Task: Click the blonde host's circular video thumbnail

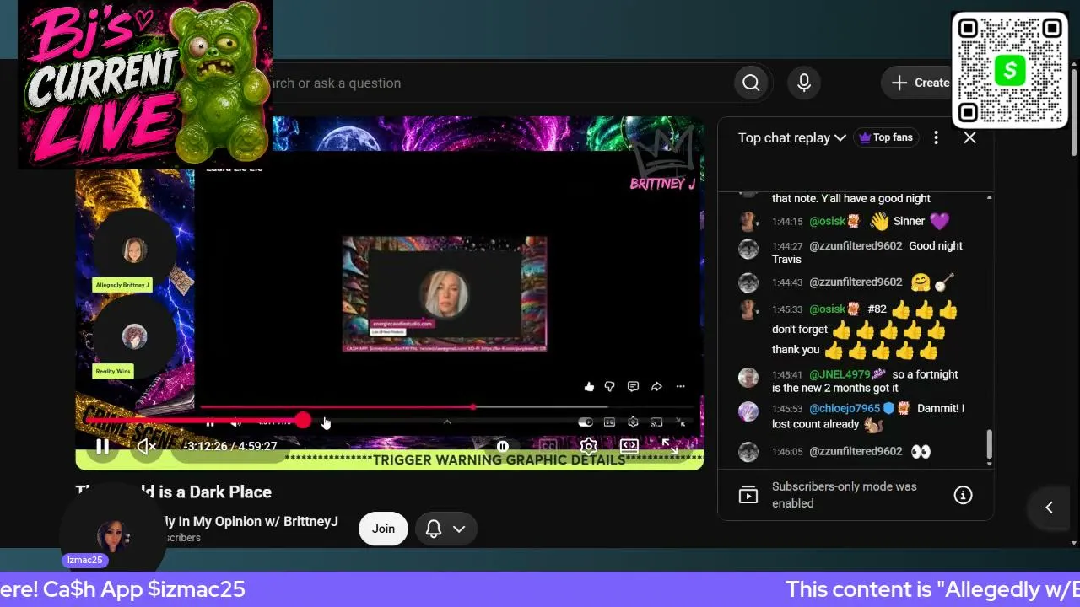Action: coord(445,293)
